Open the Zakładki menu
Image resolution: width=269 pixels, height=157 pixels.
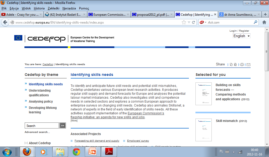pos(54,8)
